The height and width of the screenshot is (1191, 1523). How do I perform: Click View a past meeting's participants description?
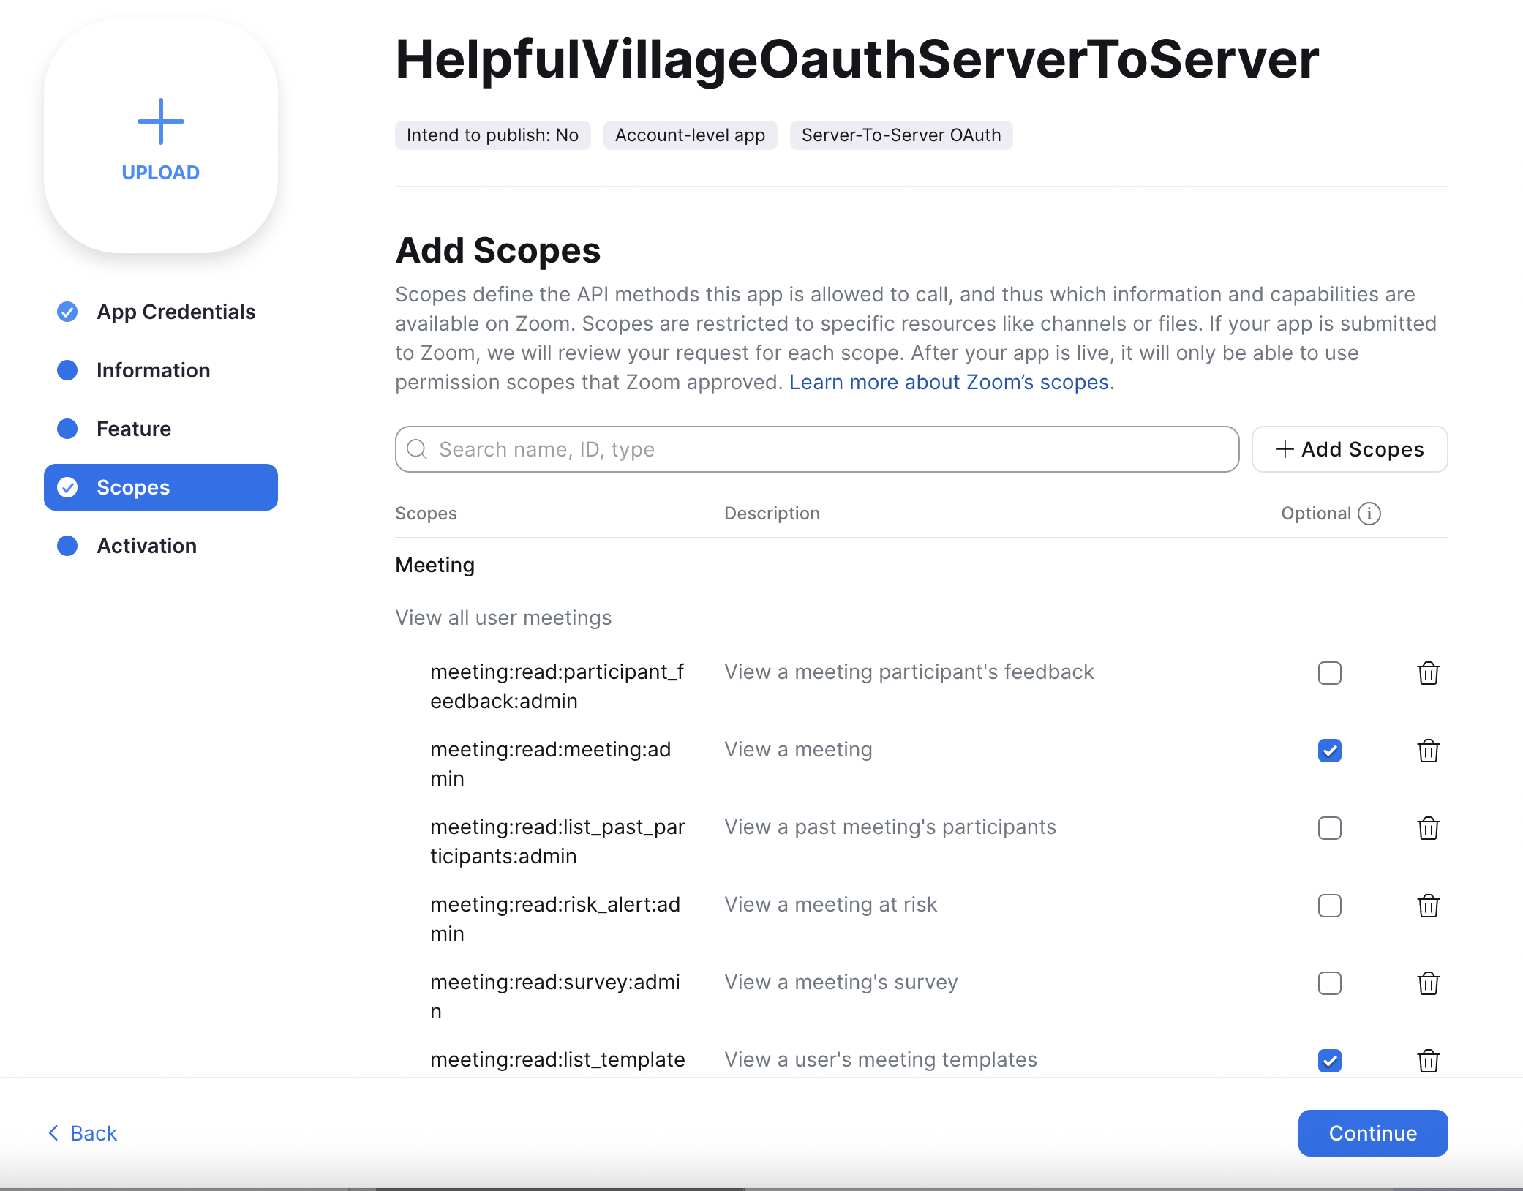[890, 827]
